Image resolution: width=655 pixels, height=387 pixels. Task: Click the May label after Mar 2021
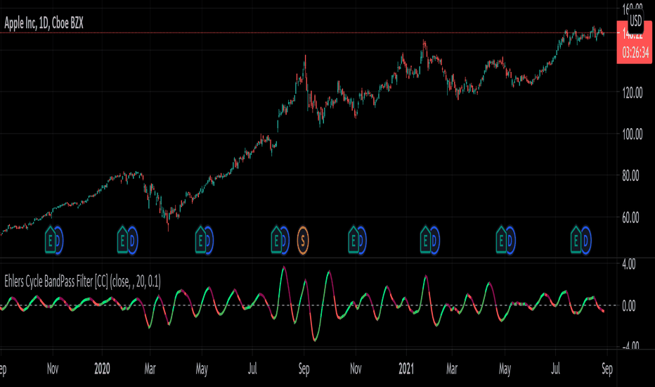click(x=505, y=369)
